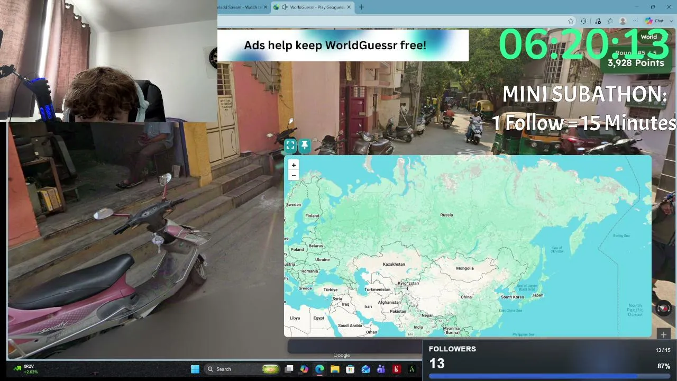
Task: Click Saudi Arabia on the guess map
Action: coord(350,325)
